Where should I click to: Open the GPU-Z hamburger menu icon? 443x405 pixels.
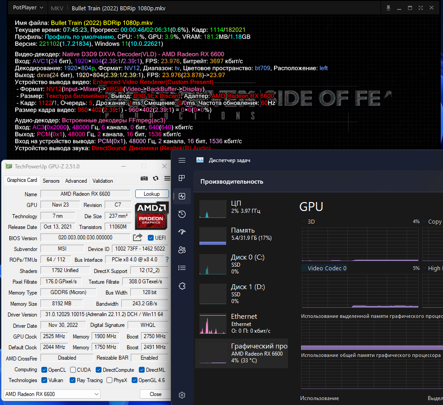167,178
